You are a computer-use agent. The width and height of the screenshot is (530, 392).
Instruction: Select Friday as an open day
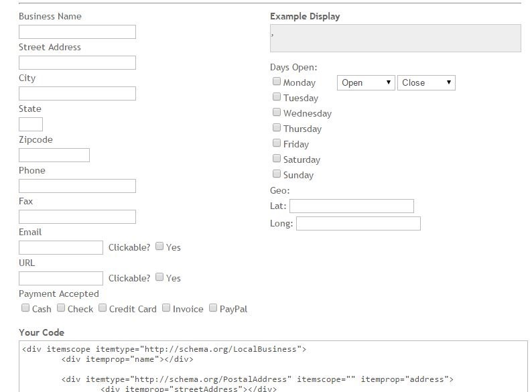[277, 143]
